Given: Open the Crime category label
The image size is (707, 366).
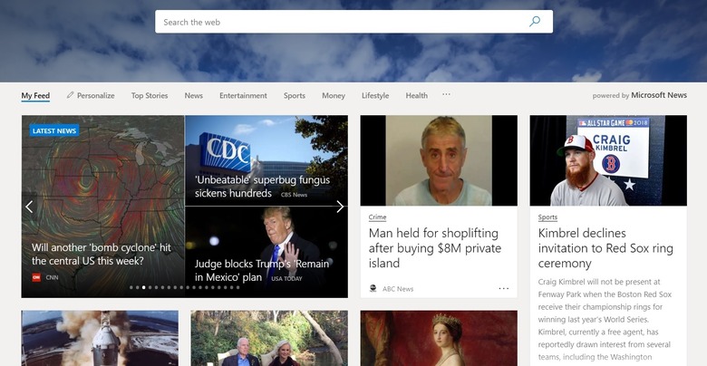Looking at the screenshot, I should click(377, 217).
